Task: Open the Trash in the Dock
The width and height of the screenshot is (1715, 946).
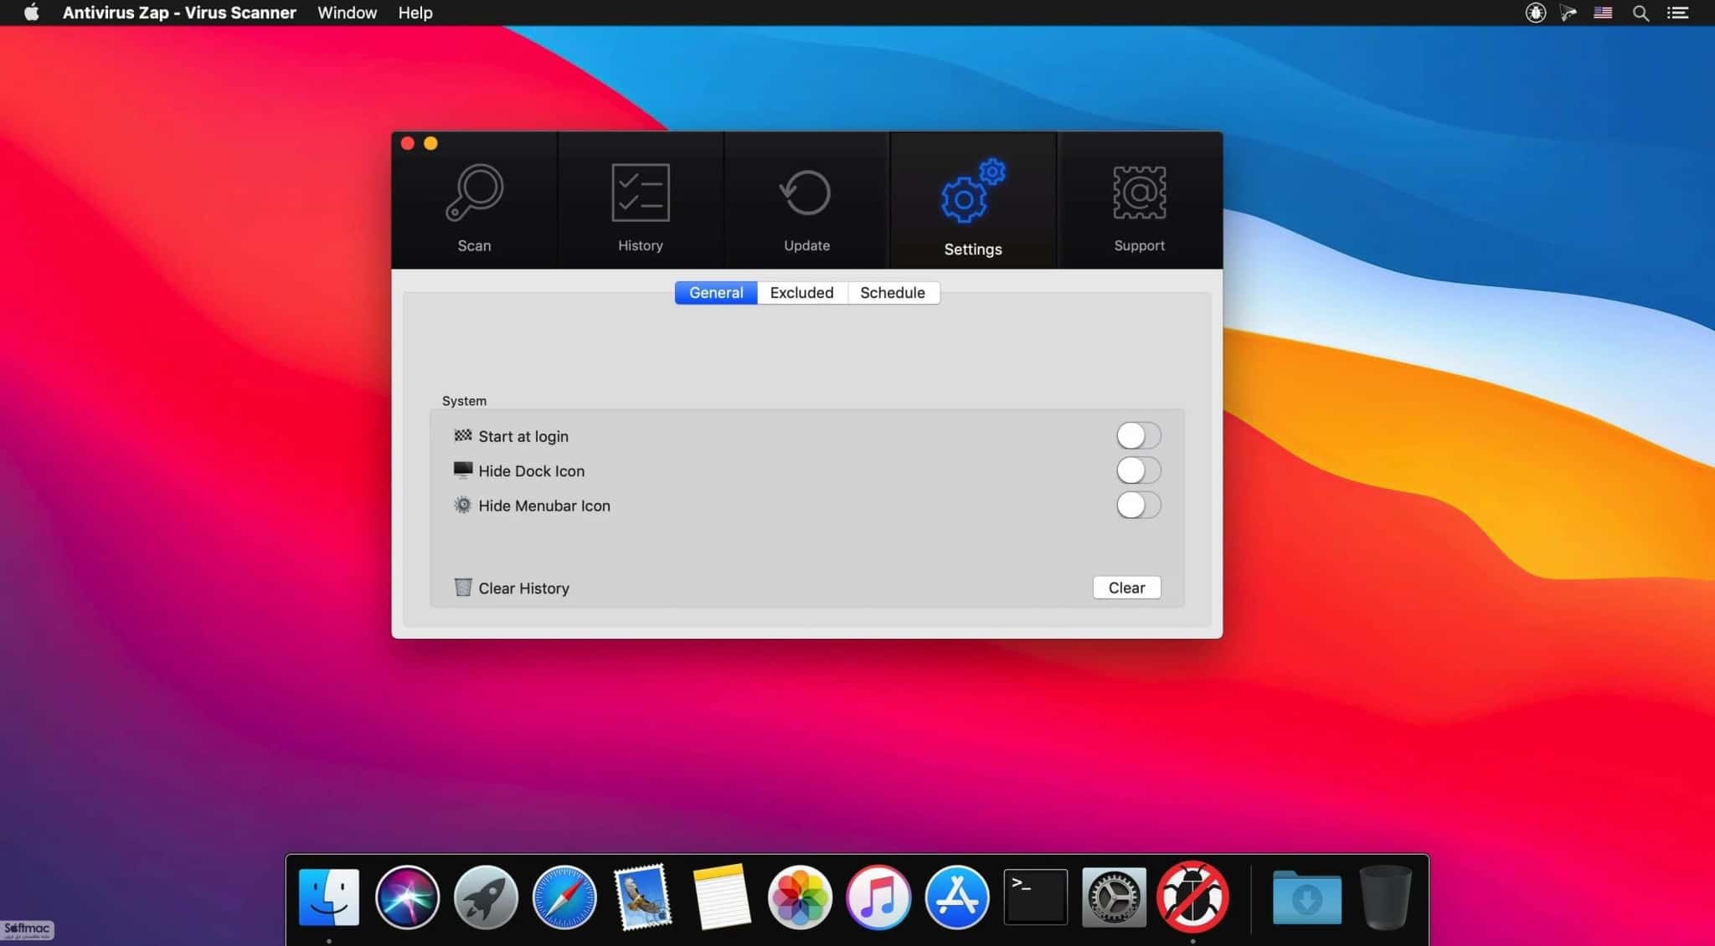Action: (x=1385, y=897)
